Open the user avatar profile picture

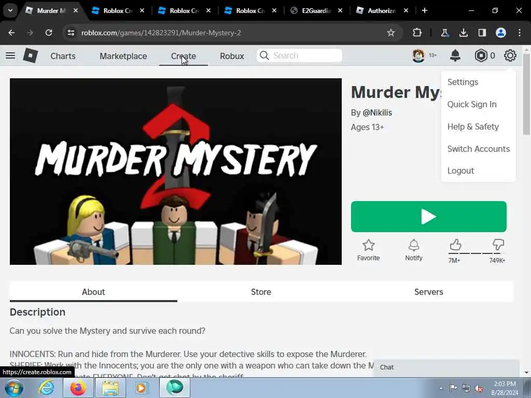click(x=418, y=55)
